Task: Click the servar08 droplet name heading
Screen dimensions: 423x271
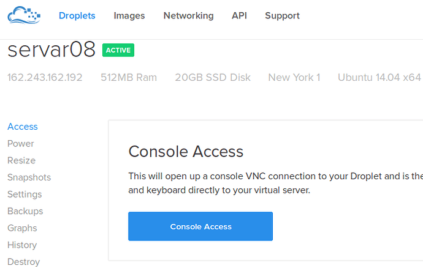Action: (x=51, y=50)
